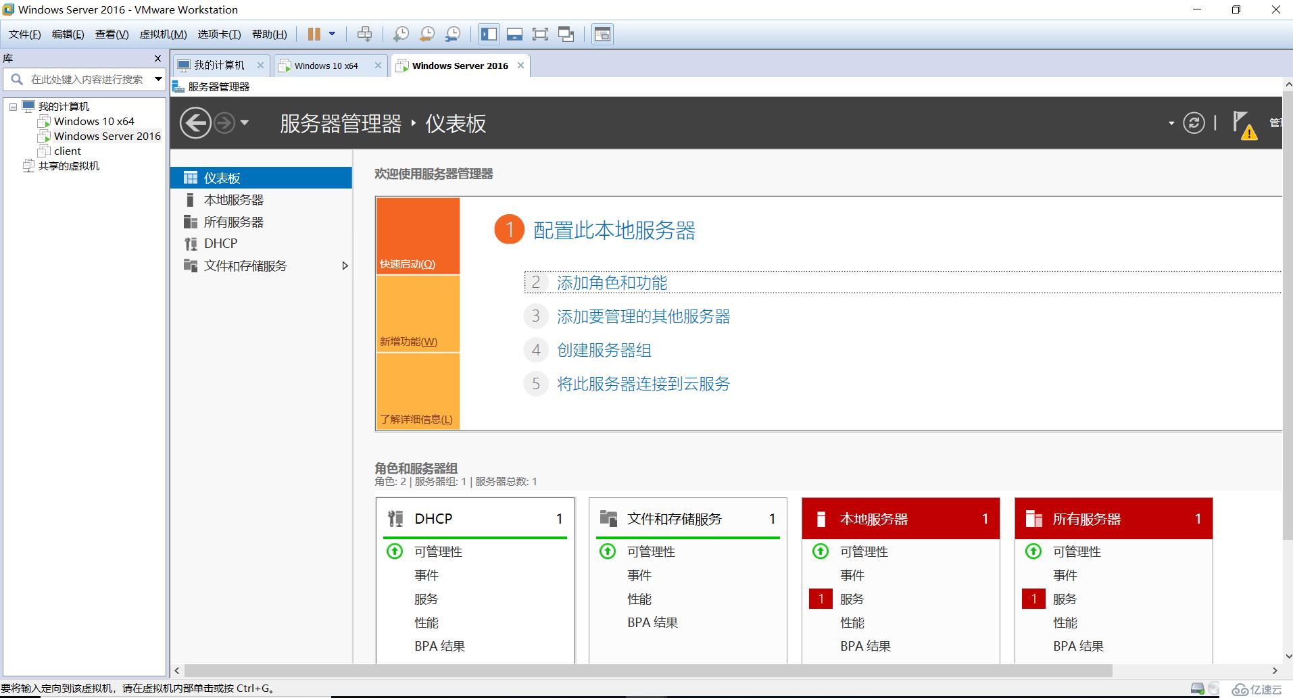This screenshot has width=1293, height=698.
Task: Toggle the thumbnail bar view
Action: [514, 34]
